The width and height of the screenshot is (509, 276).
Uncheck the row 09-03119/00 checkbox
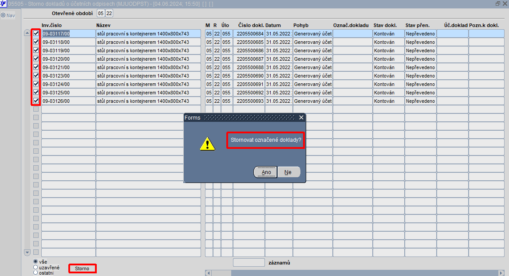36,50
